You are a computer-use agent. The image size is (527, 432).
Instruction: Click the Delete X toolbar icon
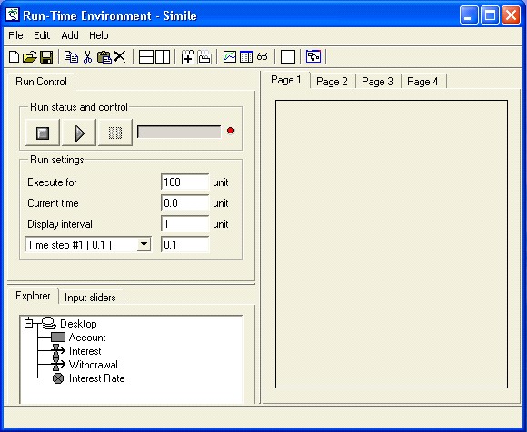(120, 56)
